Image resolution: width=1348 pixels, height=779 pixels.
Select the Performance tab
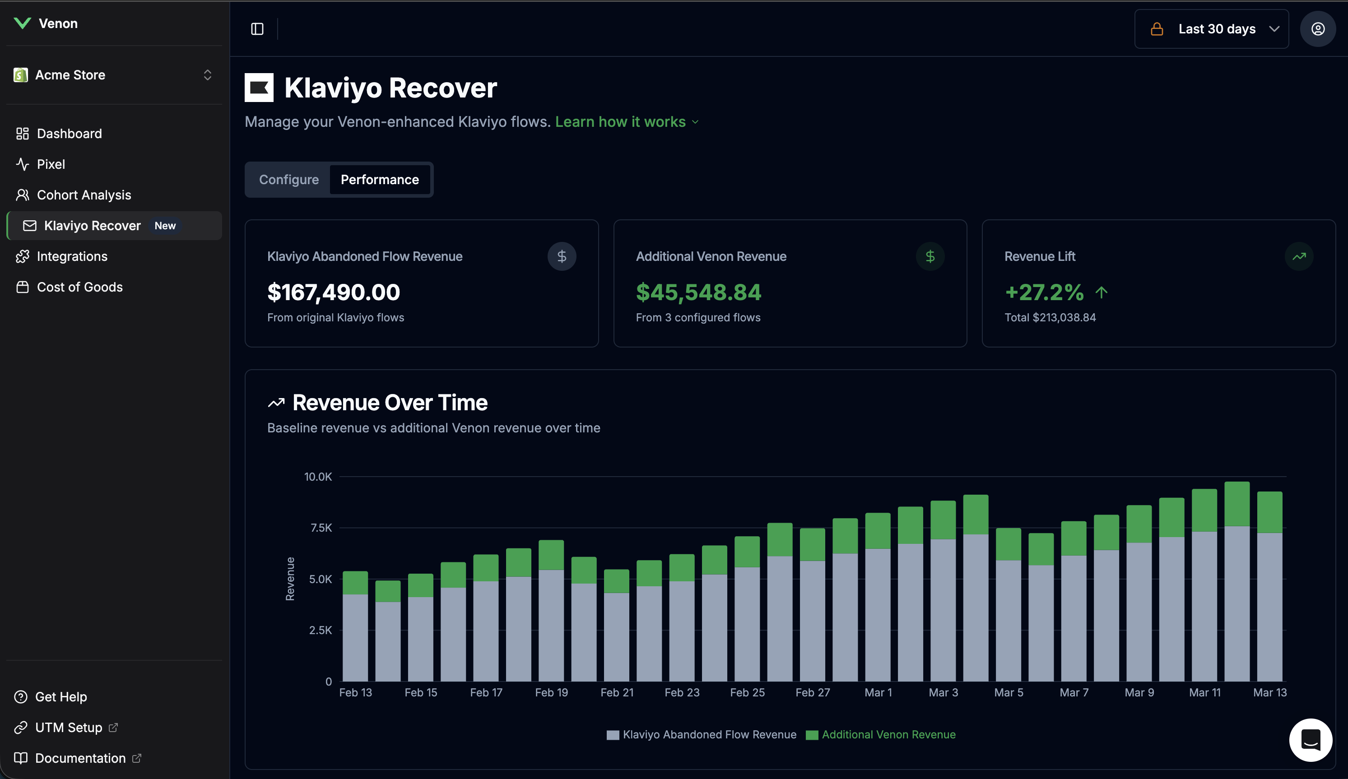click(380, 180)
